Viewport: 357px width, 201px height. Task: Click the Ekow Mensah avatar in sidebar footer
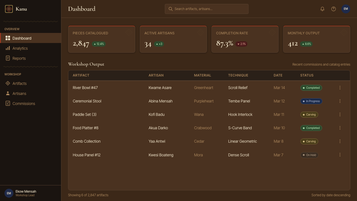9,193
